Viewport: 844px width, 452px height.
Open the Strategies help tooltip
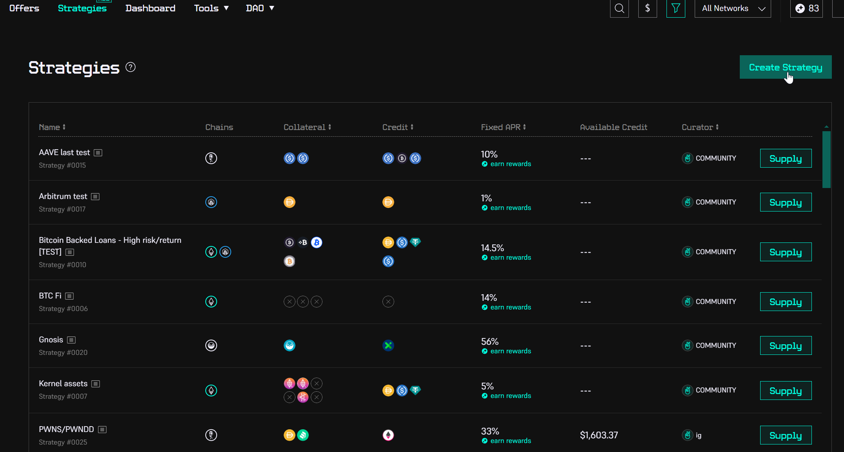[130, 67]
